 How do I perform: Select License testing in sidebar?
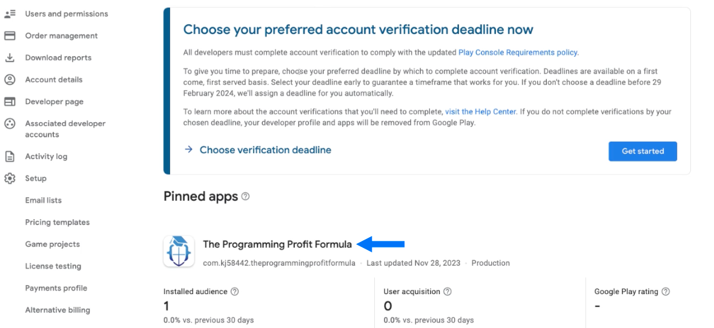pyautogui.click(x=53, y=266)
